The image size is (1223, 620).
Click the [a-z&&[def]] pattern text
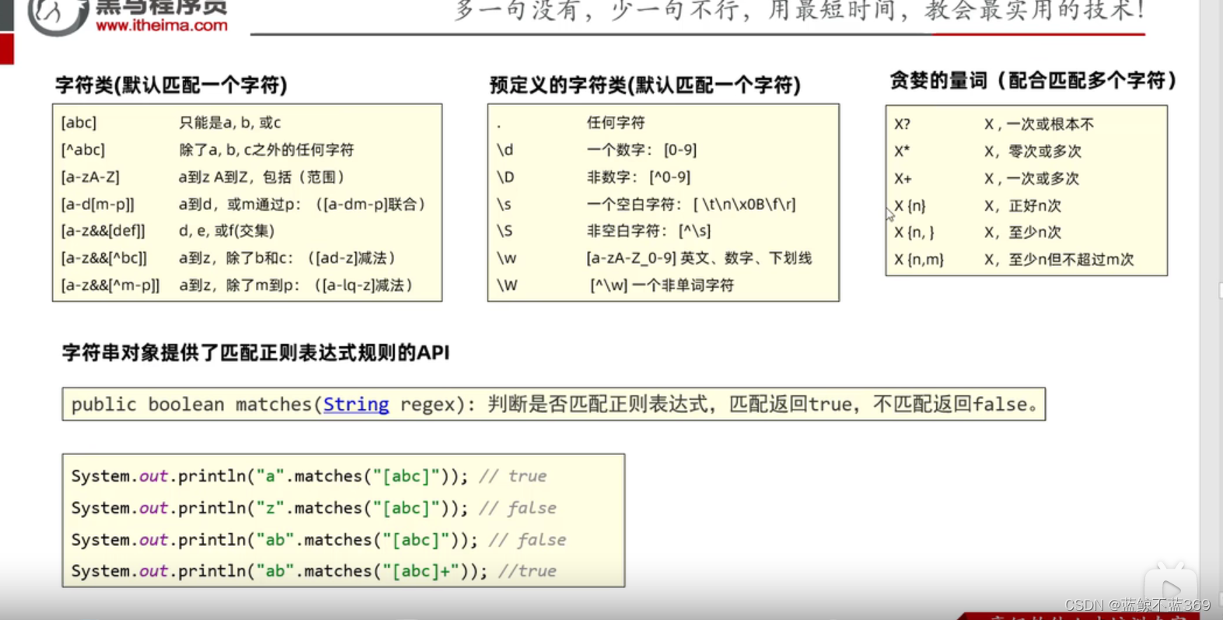(103, 231)
